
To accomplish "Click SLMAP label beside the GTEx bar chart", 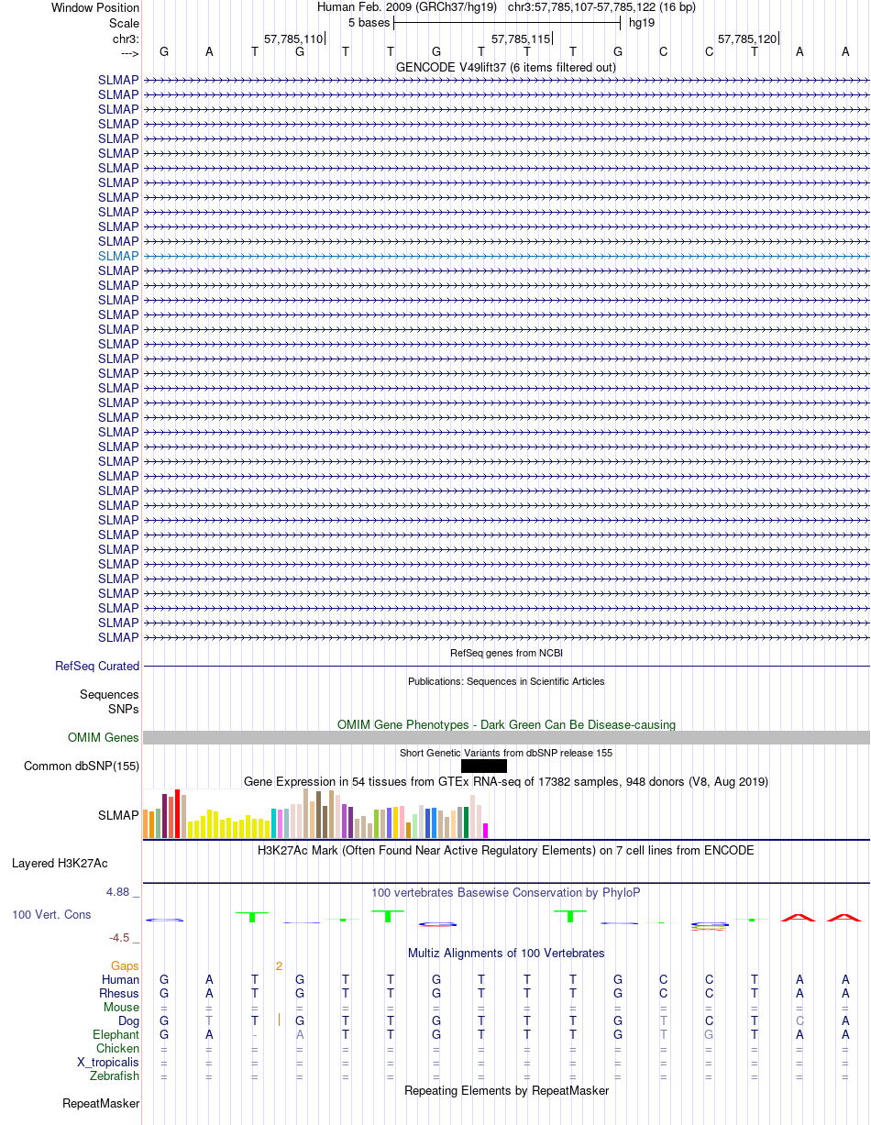I will [x=118, y=814].
